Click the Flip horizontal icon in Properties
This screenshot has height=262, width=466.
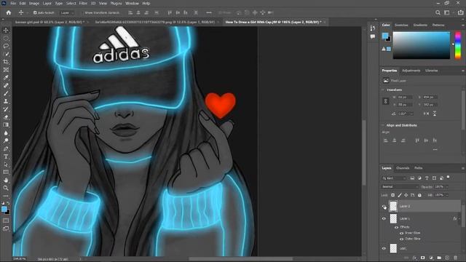point(426,114)
